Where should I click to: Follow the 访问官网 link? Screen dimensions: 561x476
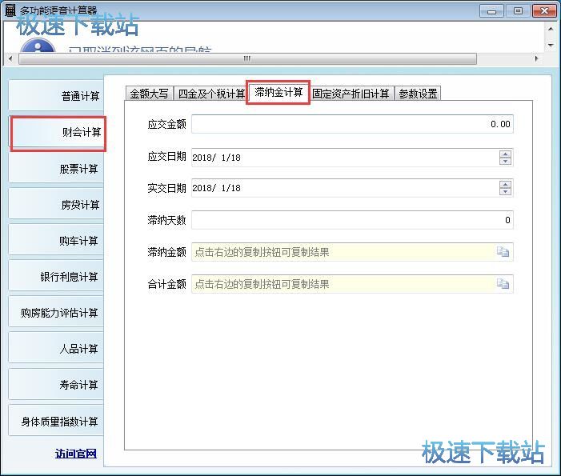[76, 454]
